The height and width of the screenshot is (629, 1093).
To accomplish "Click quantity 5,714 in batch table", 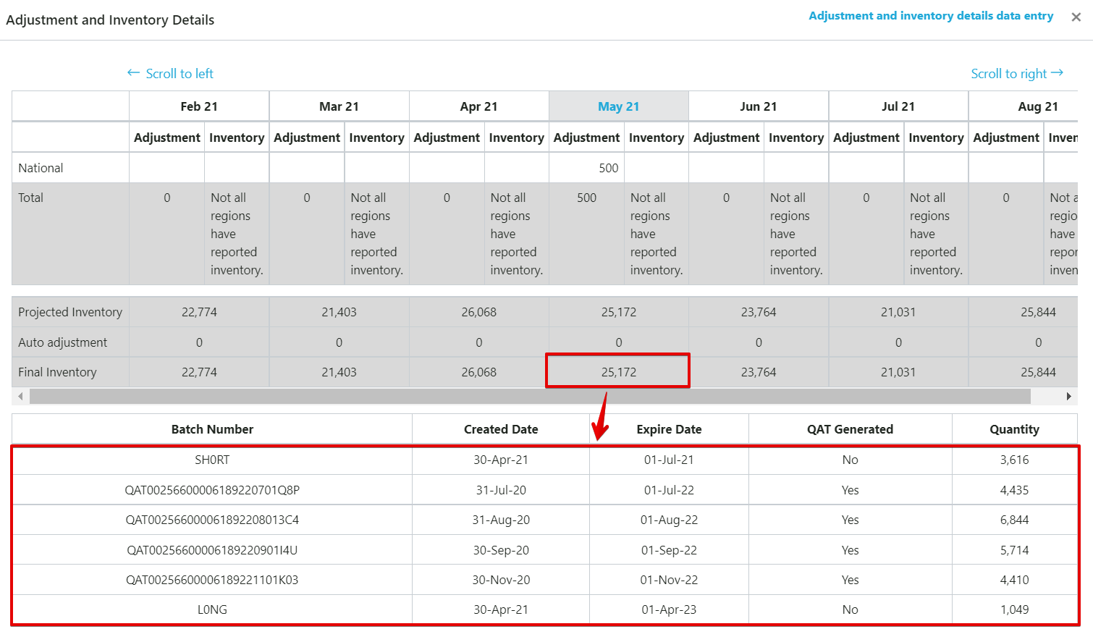I will click(1014, 550).
